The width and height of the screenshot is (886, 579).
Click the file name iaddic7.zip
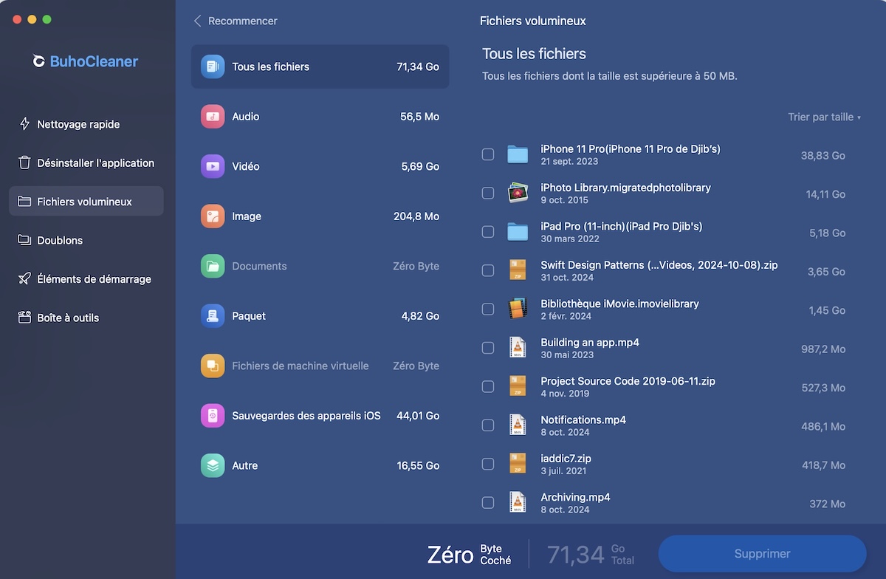pyautogui.click(x=566, y=459)
